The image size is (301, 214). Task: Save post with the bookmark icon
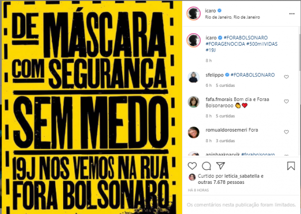tap(291, 166)
